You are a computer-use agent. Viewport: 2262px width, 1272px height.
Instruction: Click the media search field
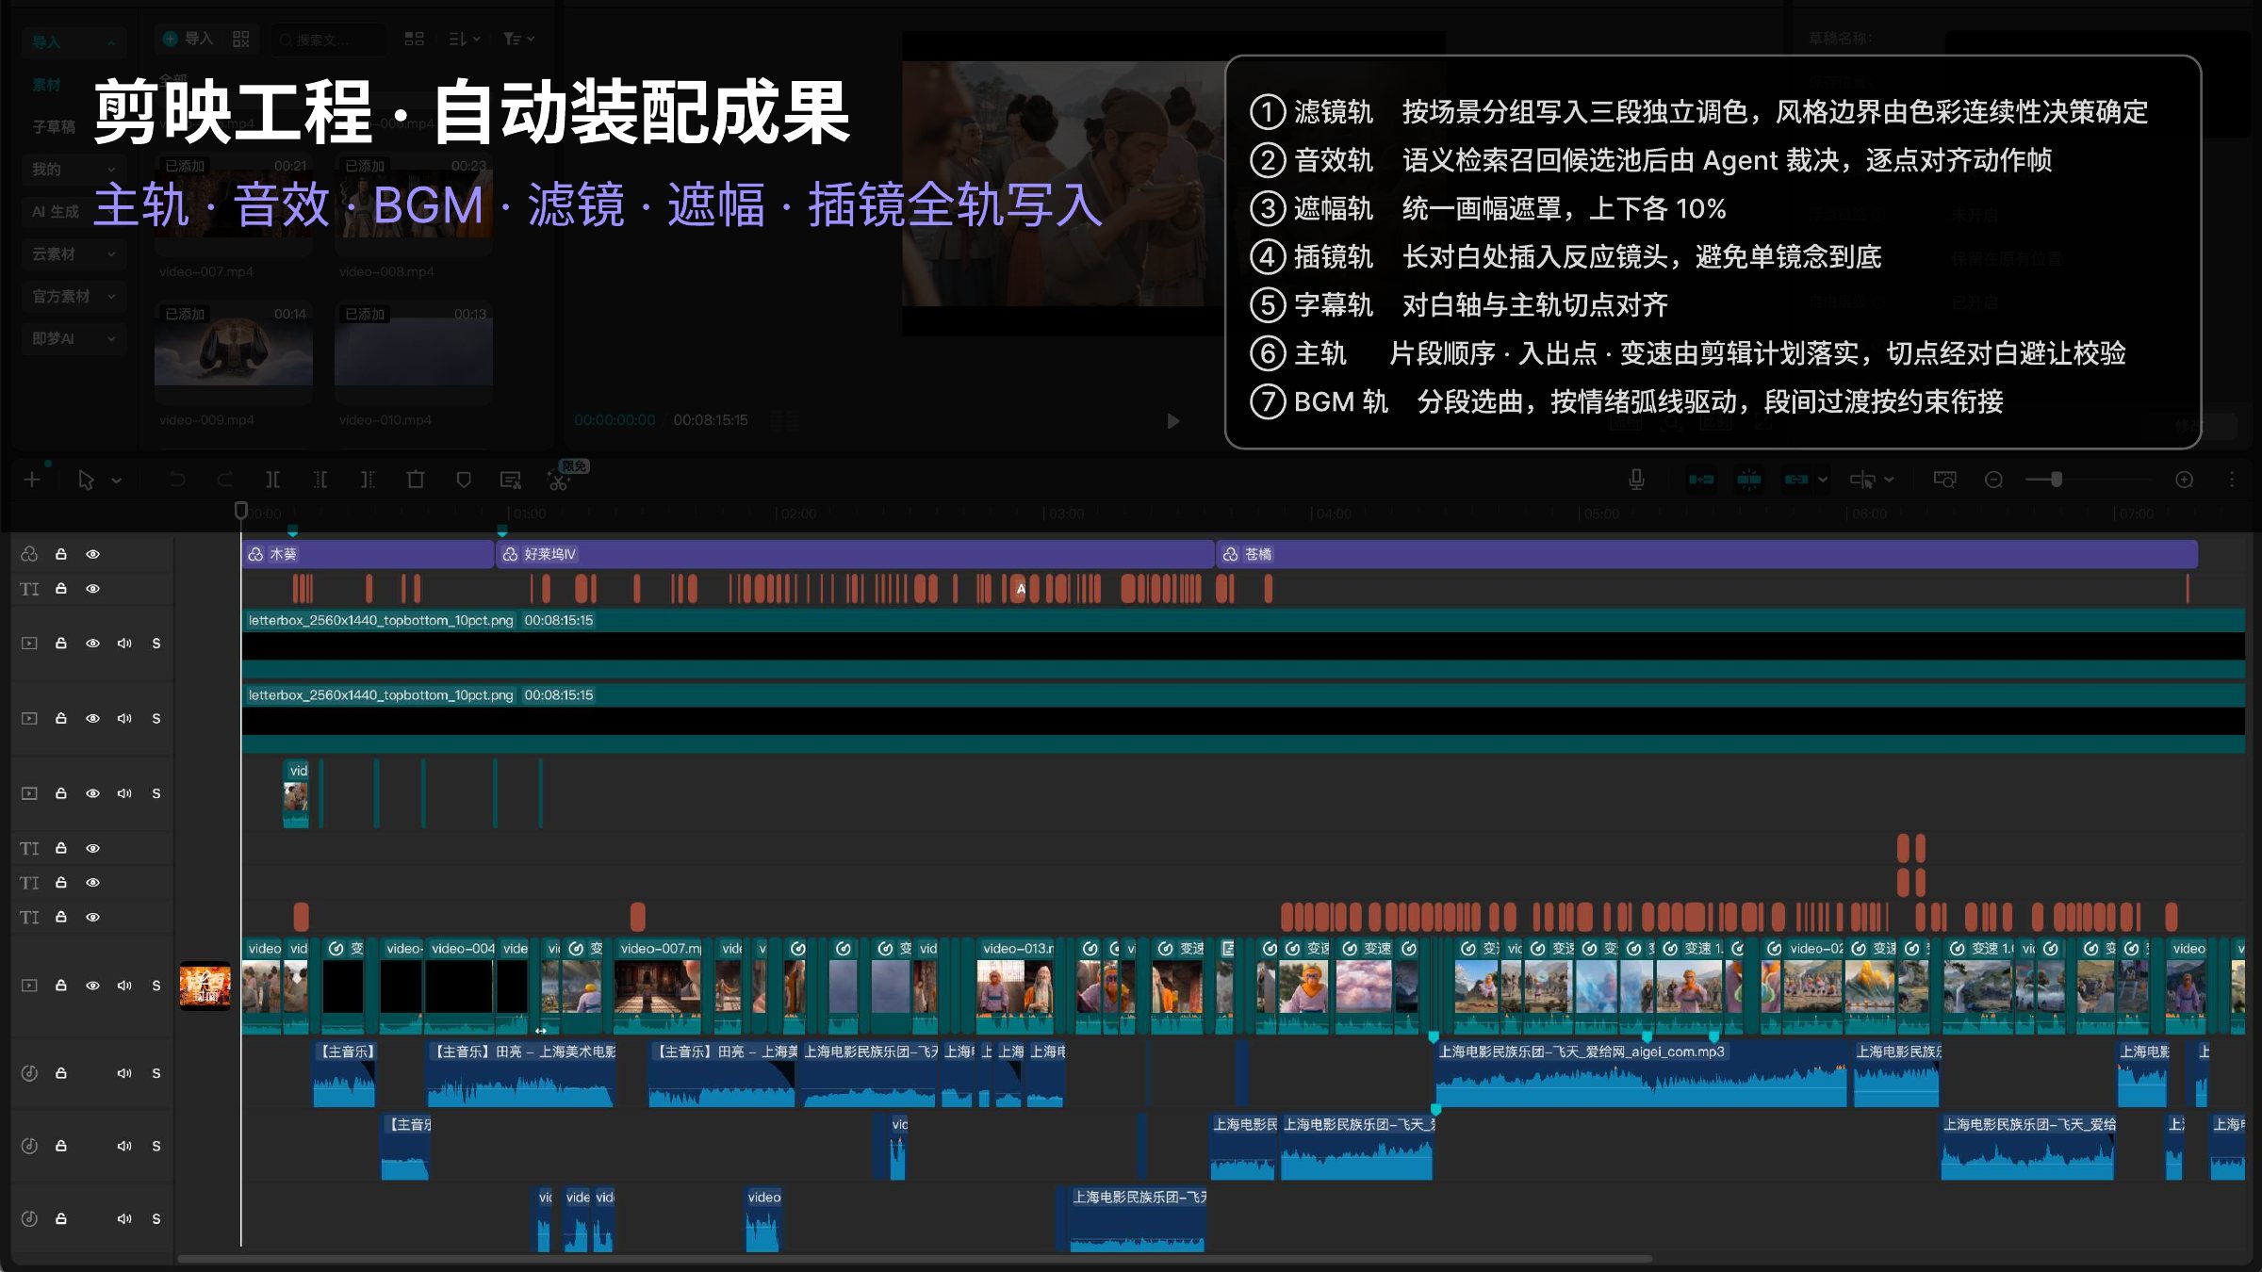pyautogui.click(x=330, y=40)
